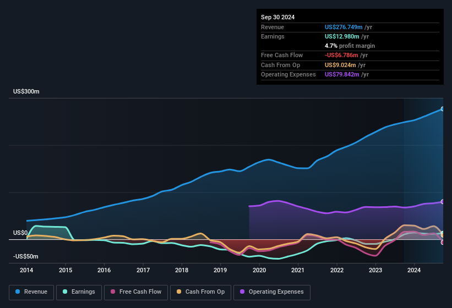Click the US$79.842m operating expenses value
The width and height of the screenshot is (452, 308).
342,75
